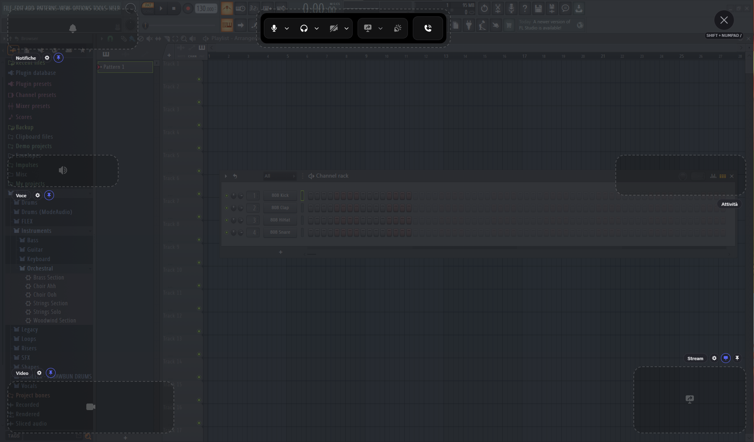Click the FL Studio shopping cart icon
Viewport: 754px width, 442px height.
pos(509,25)
